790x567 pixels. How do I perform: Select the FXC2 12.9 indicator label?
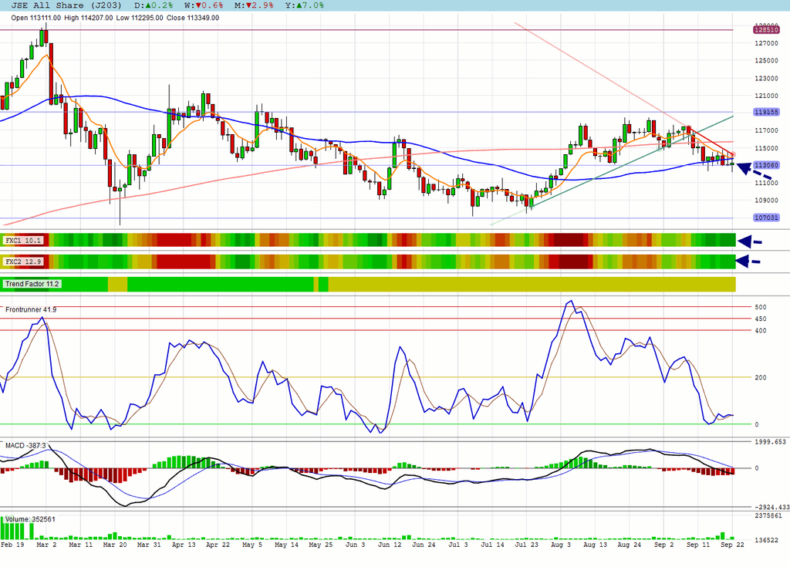23,262
